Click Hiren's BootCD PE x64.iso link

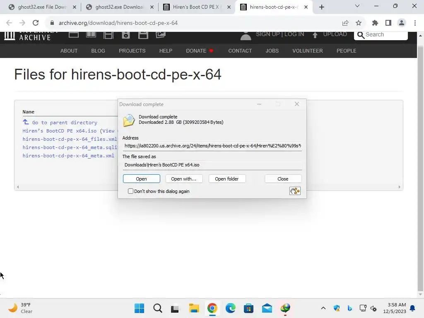[60, 131]
